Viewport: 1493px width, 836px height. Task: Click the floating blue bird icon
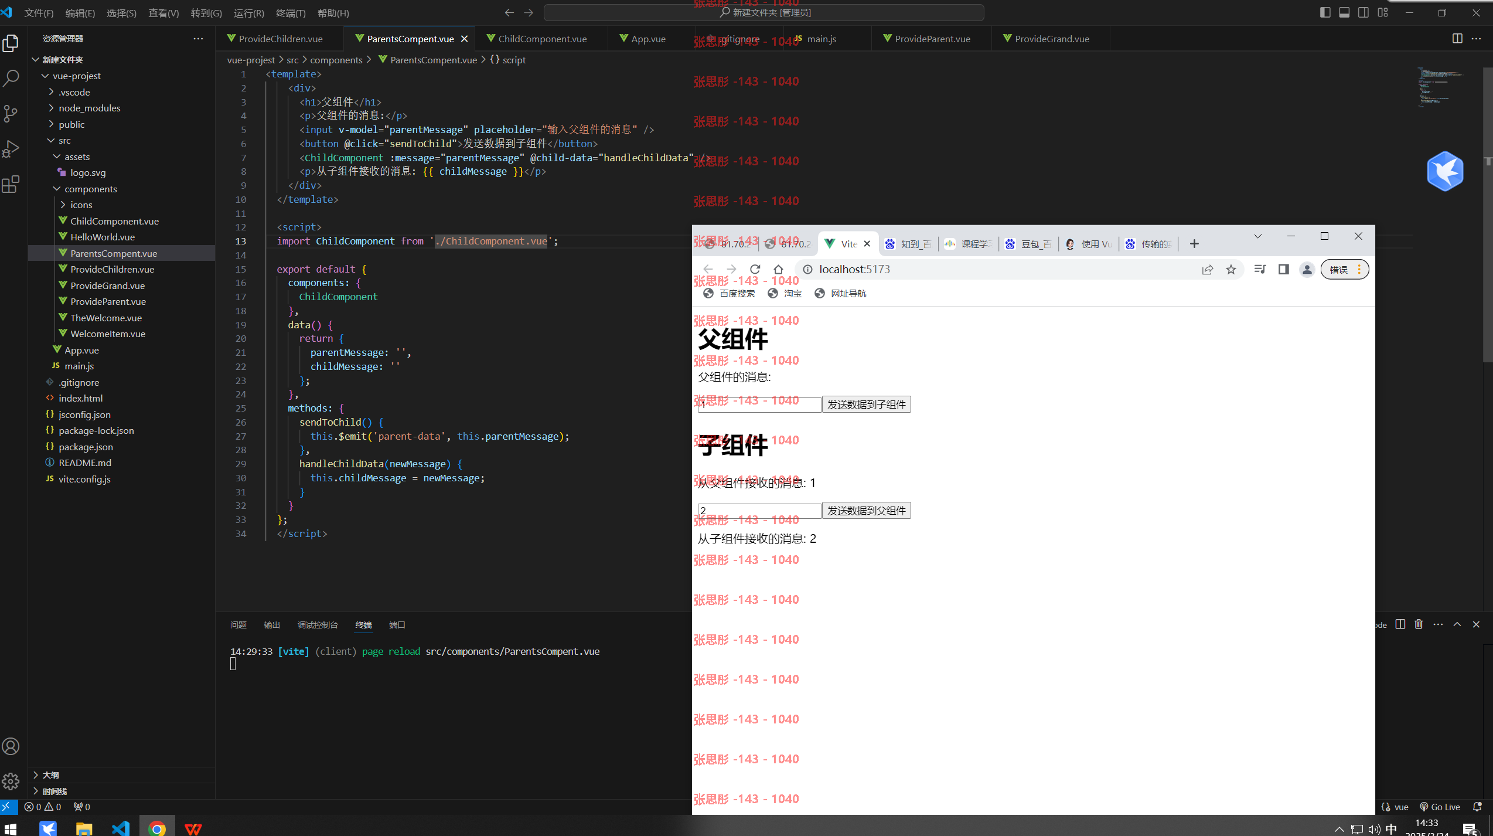click(x=1445, y=171)
